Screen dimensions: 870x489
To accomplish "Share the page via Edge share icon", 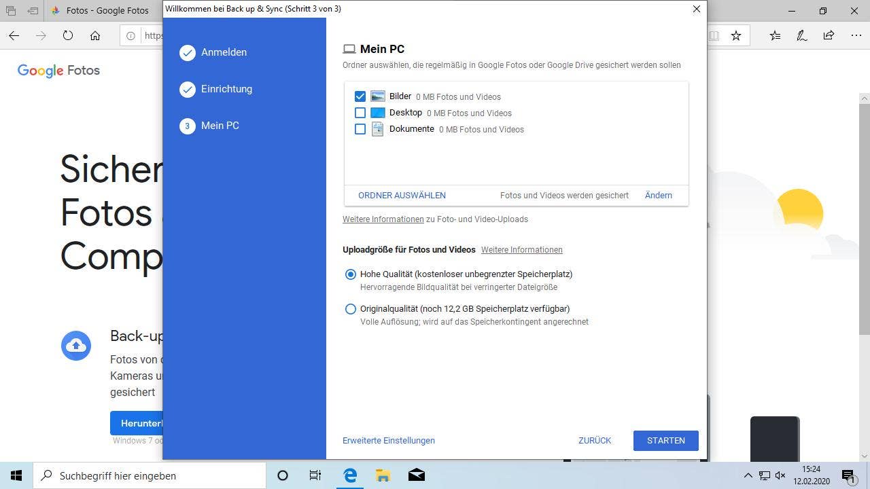I will click(829, 35).
